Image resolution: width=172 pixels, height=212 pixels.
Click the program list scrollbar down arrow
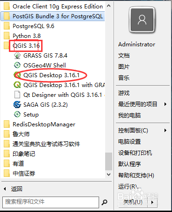(x=109, y=175)
